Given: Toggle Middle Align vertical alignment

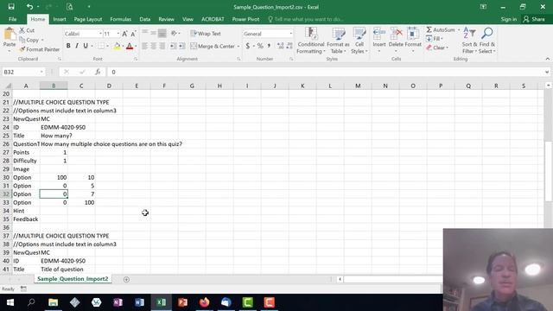Looking at the screenshot, I should click(x=154, y=33).
